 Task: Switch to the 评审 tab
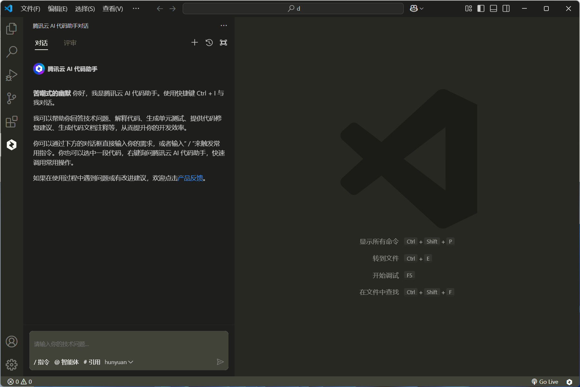point(70,43)
